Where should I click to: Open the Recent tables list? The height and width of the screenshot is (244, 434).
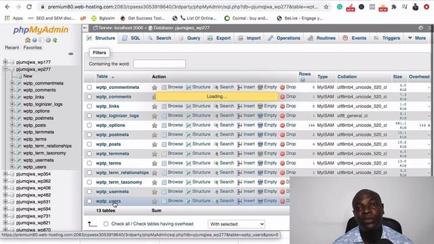pyautogui.click(x=12, y=47)
